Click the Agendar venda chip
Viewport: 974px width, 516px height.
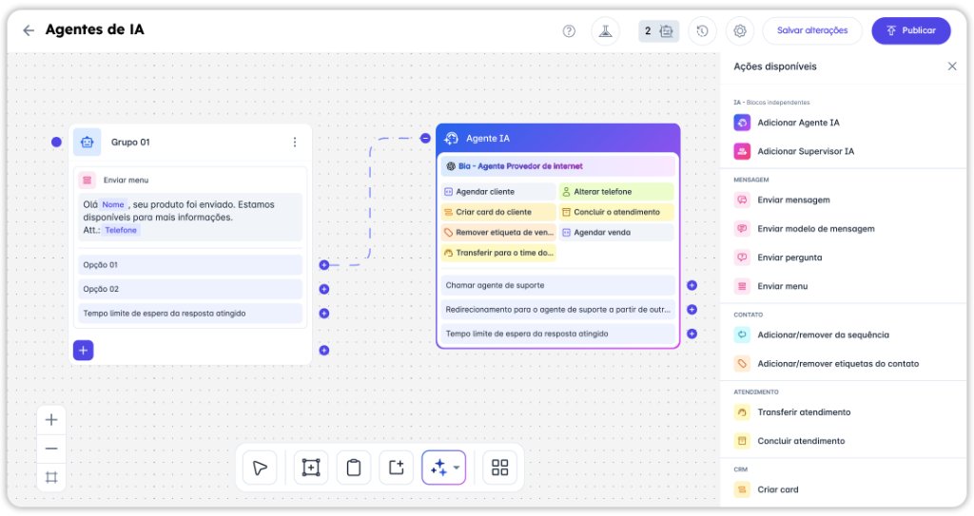[x=616, y=232]
